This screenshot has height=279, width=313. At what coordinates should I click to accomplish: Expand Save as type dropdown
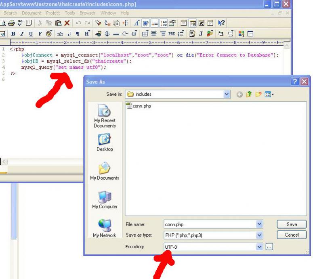259,235
